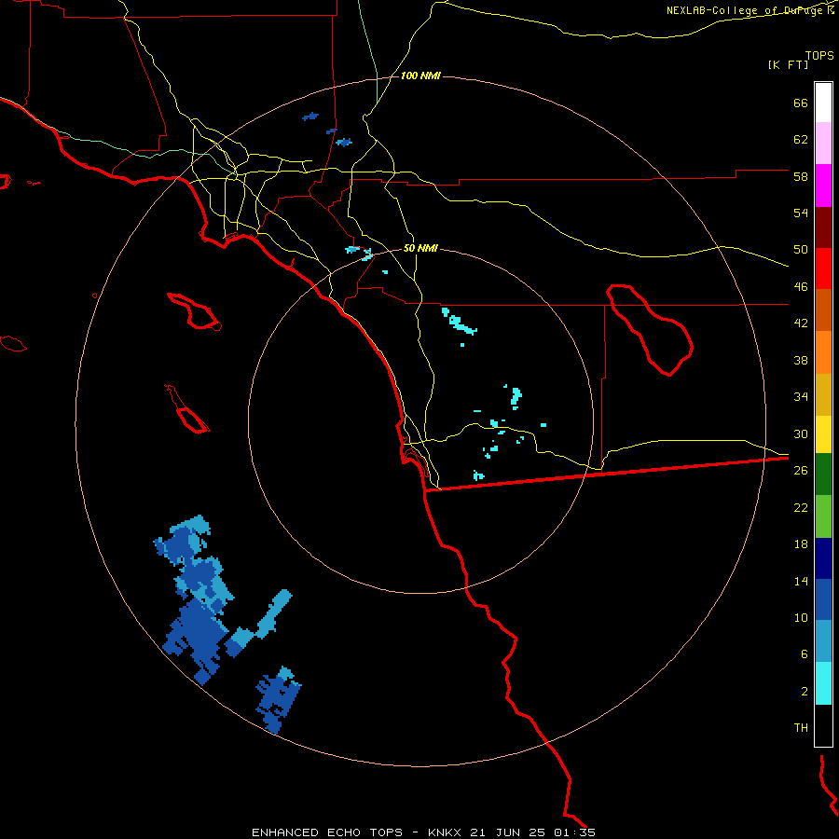Pick the magenta legend color block

point(823,186)
